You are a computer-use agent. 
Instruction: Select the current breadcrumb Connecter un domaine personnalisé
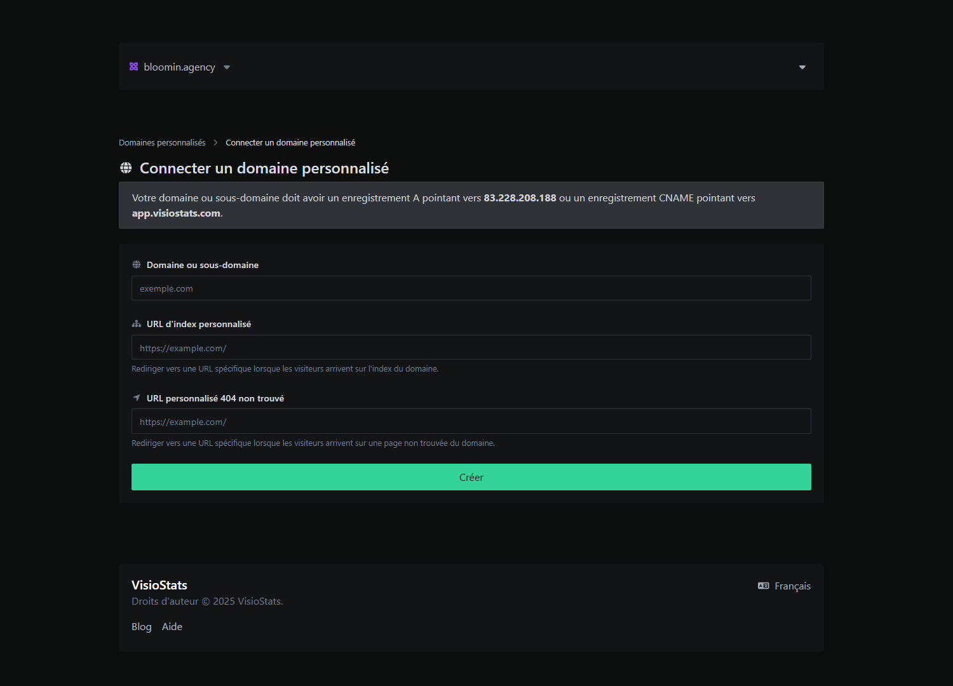point(290,143)
